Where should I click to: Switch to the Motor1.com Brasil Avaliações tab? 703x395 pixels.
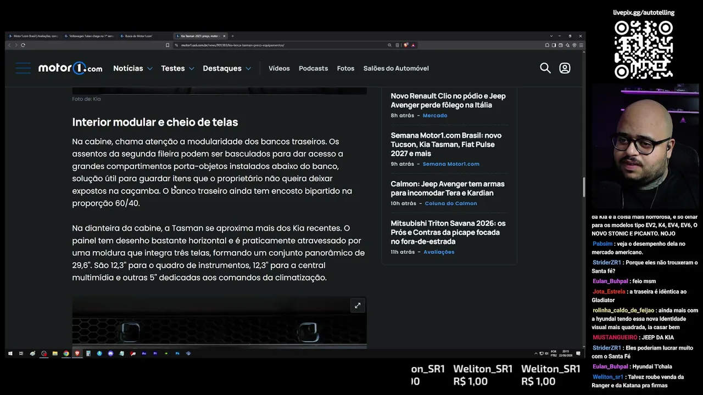(34, 36)
